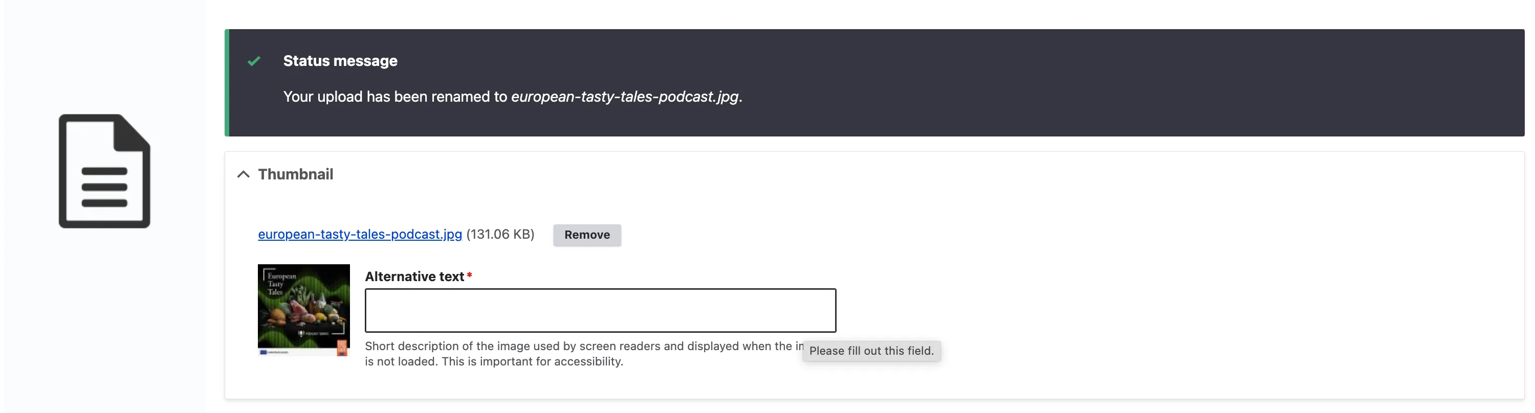Click the Thumbnail section heading
The image size is (1535, 413).
click(x=296, y=174)
